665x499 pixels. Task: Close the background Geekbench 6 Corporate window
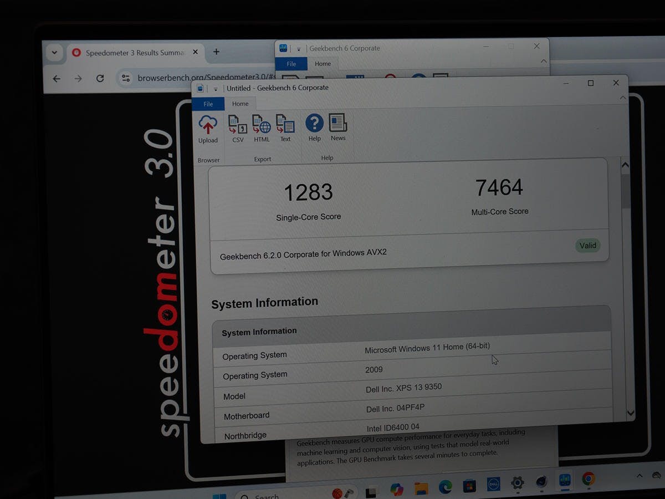(x=536, y=47)
